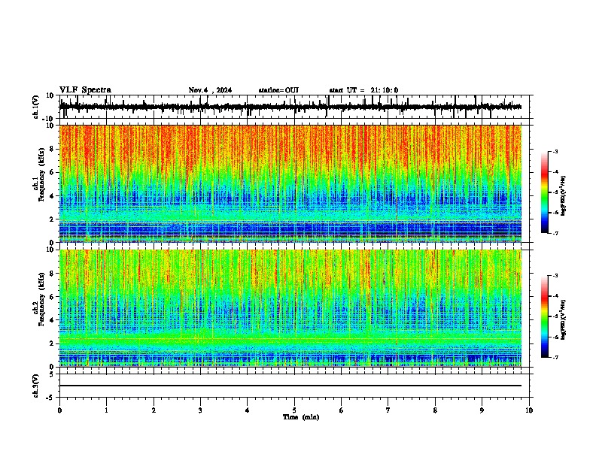Click the 'ch.3(V)' axis label

[36, 386]
